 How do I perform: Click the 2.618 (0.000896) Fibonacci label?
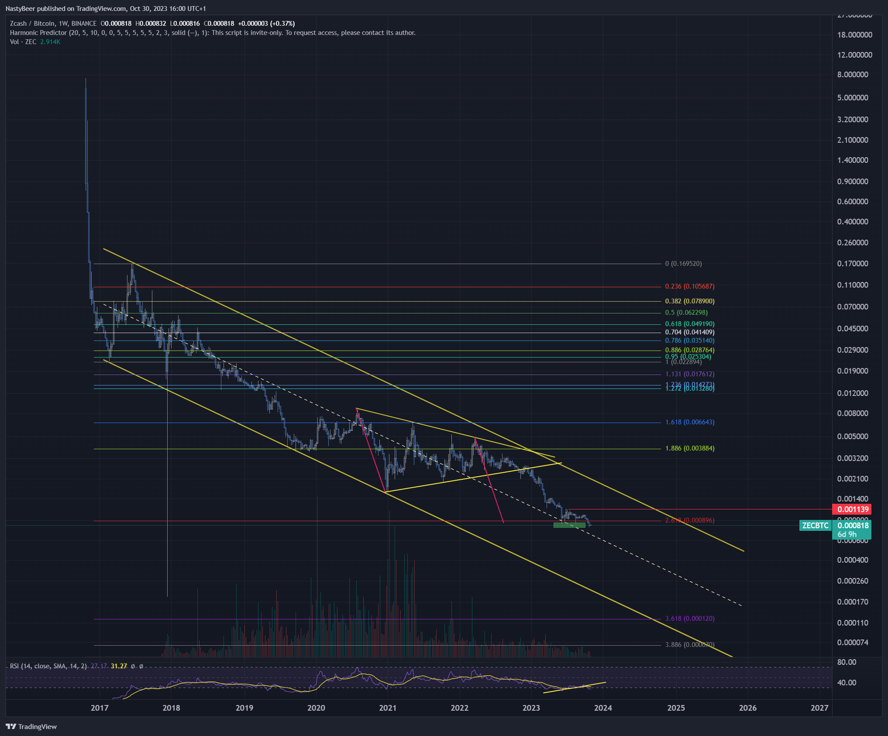(x=690, y=520)
